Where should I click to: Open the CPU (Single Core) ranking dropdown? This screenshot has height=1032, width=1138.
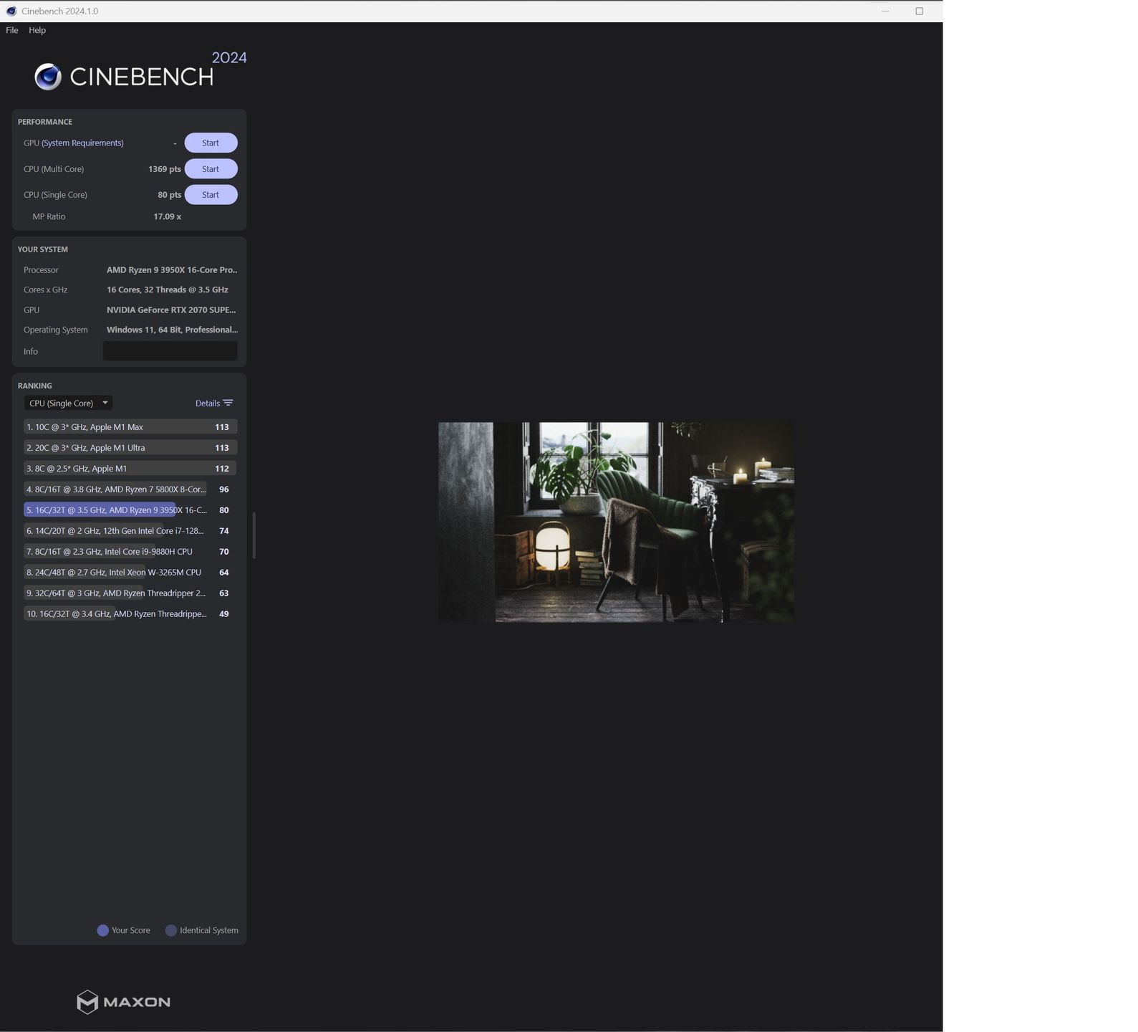pos(69,403)
